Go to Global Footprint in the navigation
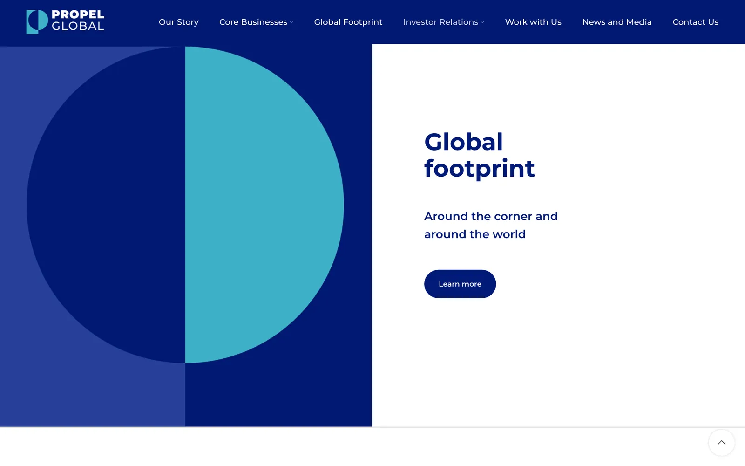 [x=348, y=22]
